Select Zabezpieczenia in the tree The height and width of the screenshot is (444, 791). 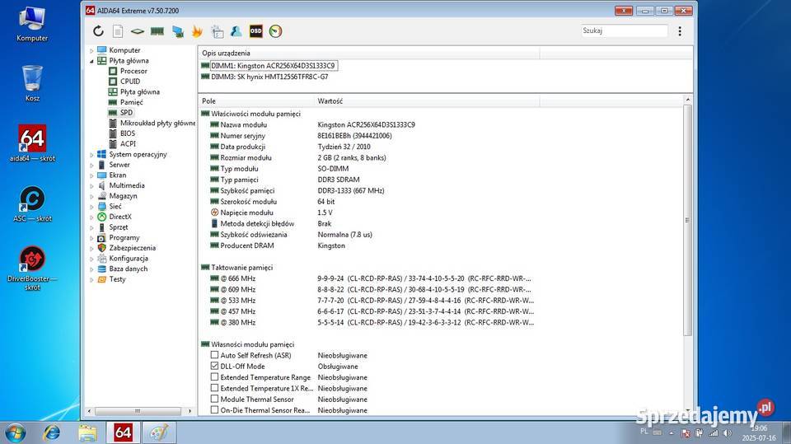click(132, 248)
